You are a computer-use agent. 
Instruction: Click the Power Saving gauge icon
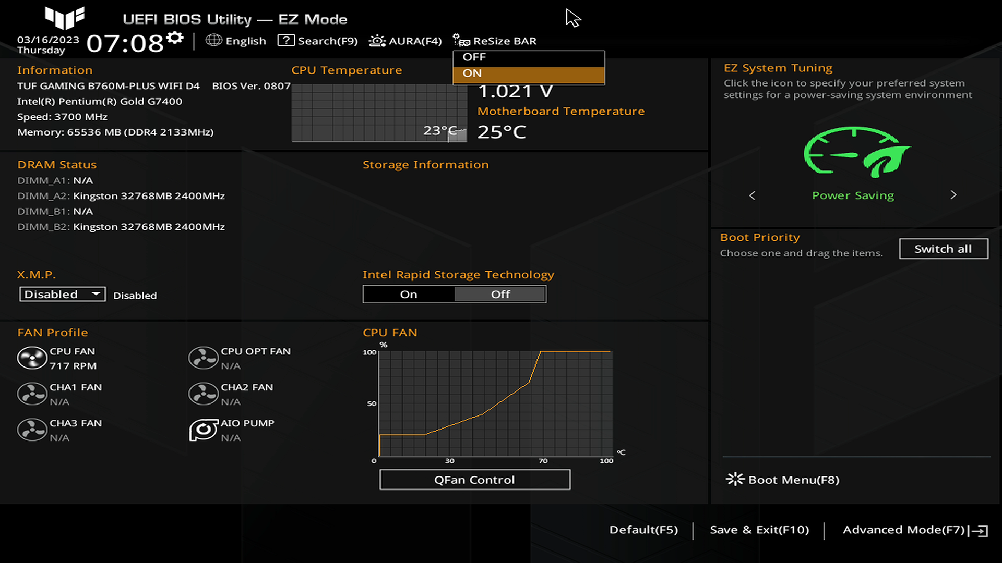[856, 152]
